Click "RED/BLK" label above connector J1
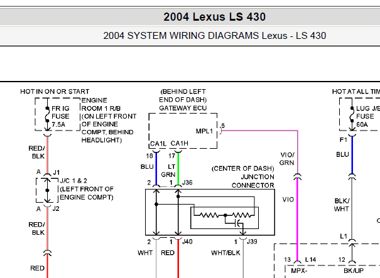 pos(36,152)
